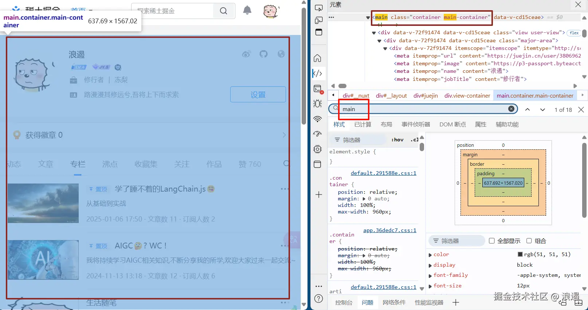Image resolution: width=588 pixels, height=310 pixels.
Task: Open the user avatar menu in header
Action: [x=271, y=11]
